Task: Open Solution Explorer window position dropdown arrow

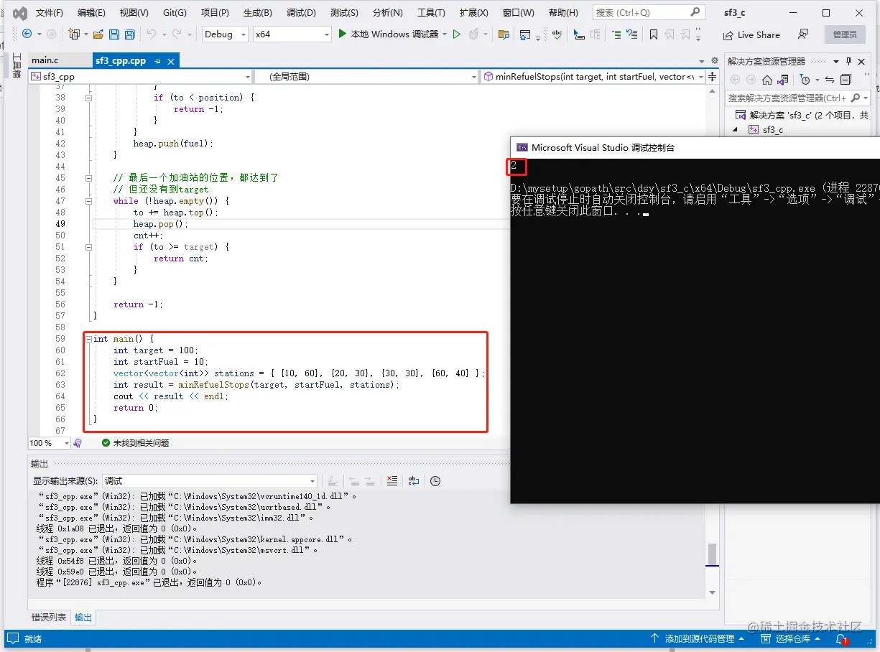Action: tap(836, 61)
